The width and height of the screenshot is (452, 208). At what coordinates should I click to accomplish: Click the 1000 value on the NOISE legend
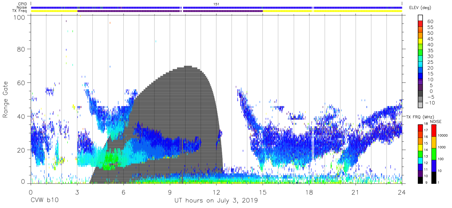tap(442, 147)
